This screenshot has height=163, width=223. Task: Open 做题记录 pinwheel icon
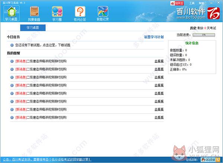click(x=103, y=14)
